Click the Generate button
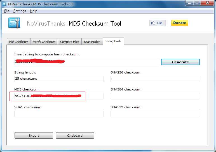 180,62
